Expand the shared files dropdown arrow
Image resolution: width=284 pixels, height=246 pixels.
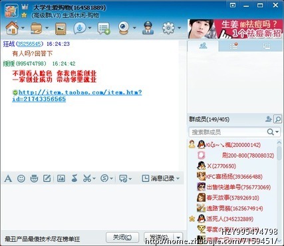pyautogui.click(x=47, y=28)
